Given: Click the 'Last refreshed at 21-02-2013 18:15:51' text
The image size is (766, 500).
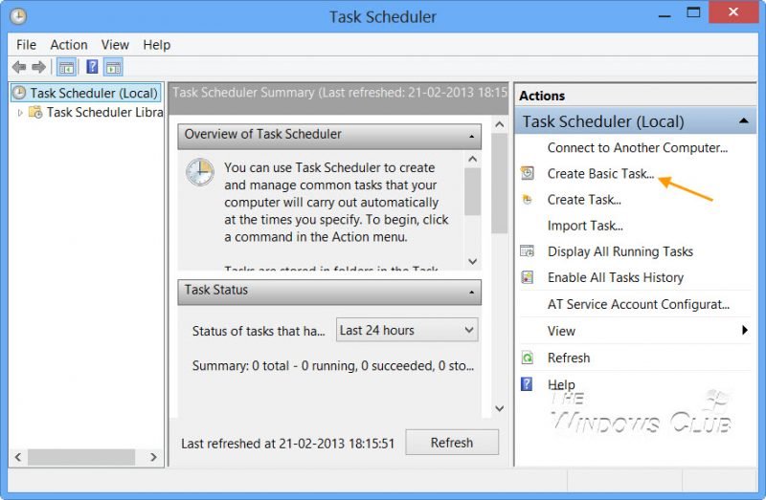Looking at the screenshot, I should (x=288, y=444).
